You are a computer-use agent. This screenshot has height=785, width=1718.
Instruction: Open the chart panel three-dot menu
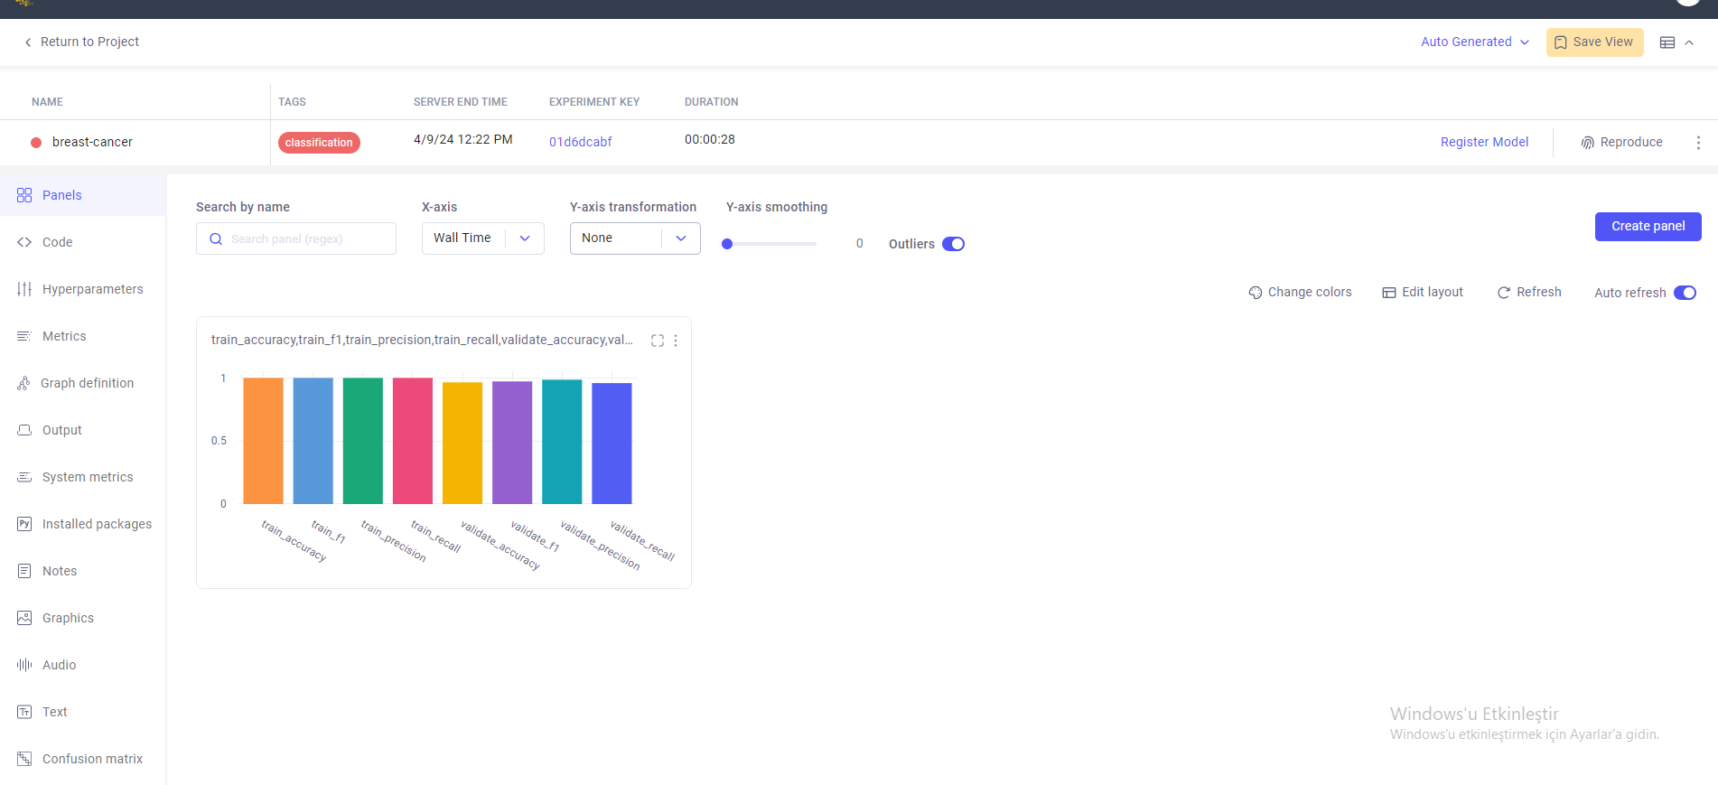point(676,341)
